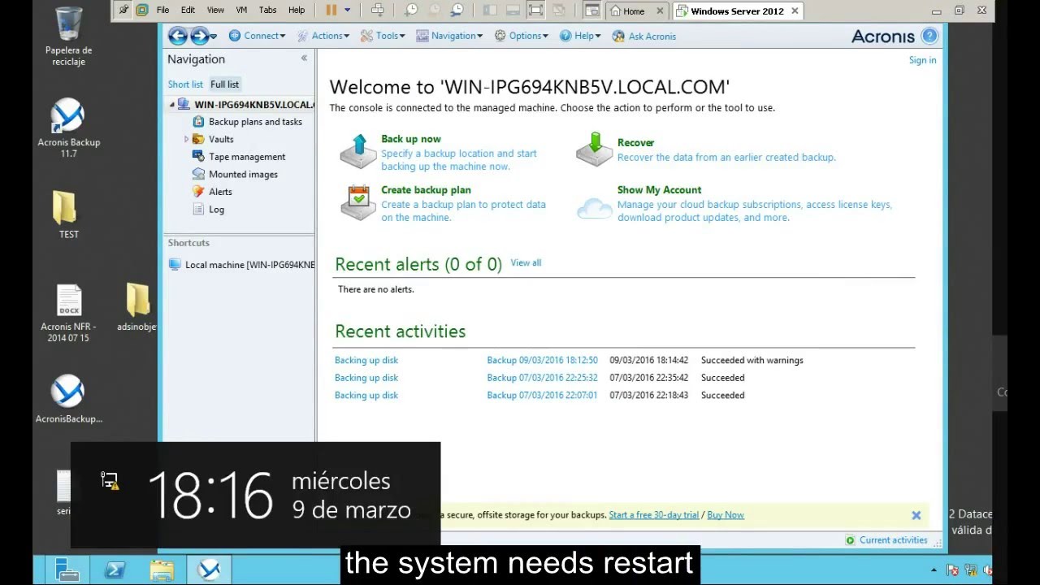Switch to the Short list view
Screen dimensions: 1040x585
(185, 84)
